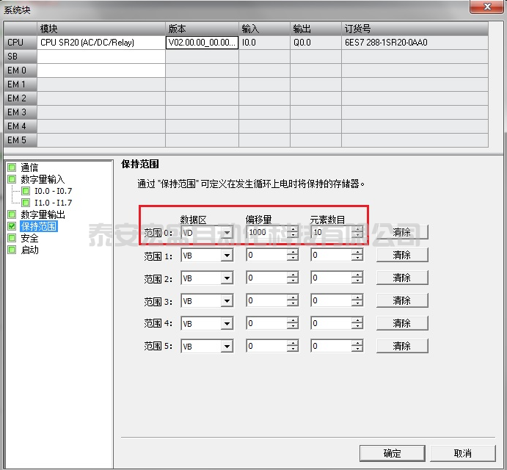The width and height of the screenshot is (507, 470).
Task: Select the I0.0 - I0.7 tree node
Action: pyautogui.click(x=53, y=191)
